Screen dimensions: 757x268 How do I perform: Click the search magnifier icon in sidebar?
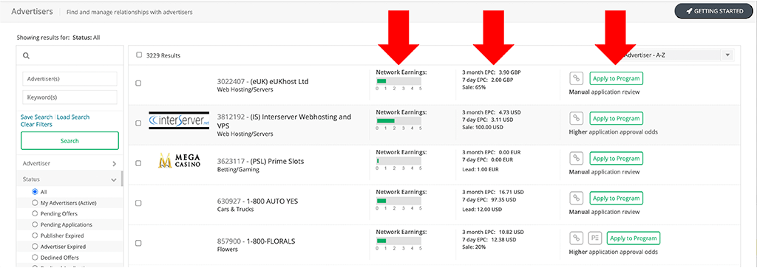[26, 56]
